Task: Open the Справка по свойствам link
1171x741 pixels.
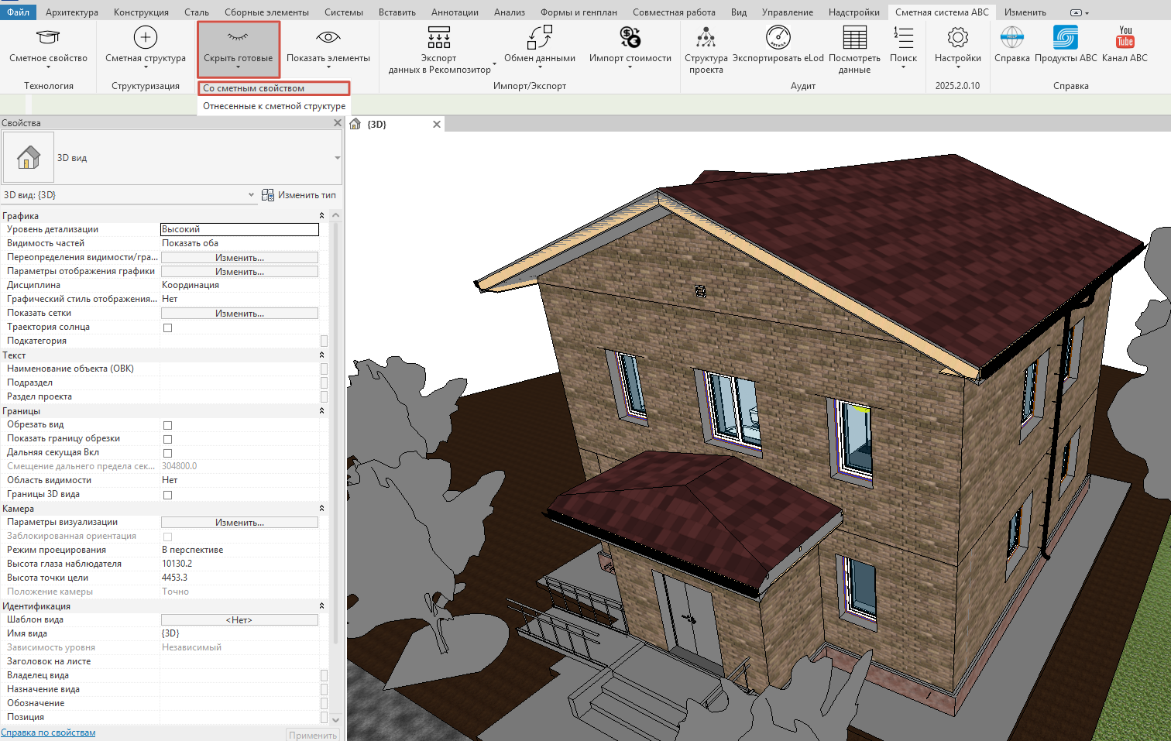Action: (48, 732)
